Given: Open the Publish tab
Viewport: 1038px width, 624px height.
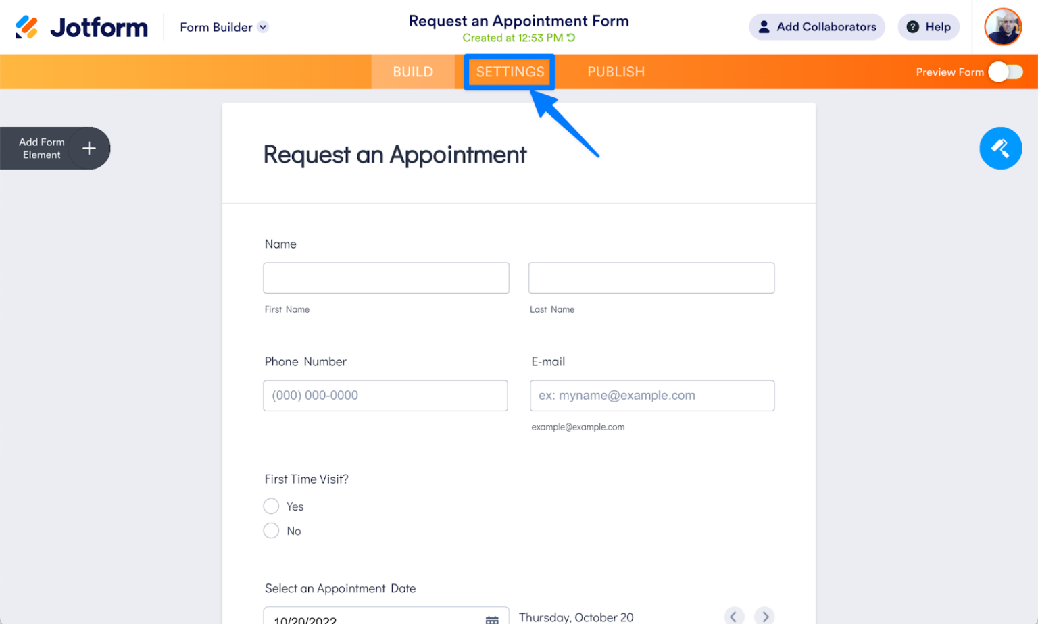Looking at the screenshot, I should (x=616, y=72).
